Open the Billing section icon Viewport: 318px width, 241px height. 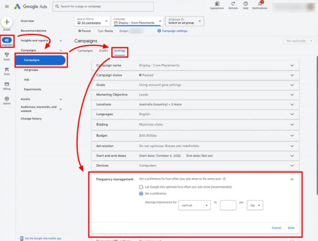pyautogui.click(x=7, y=84)
